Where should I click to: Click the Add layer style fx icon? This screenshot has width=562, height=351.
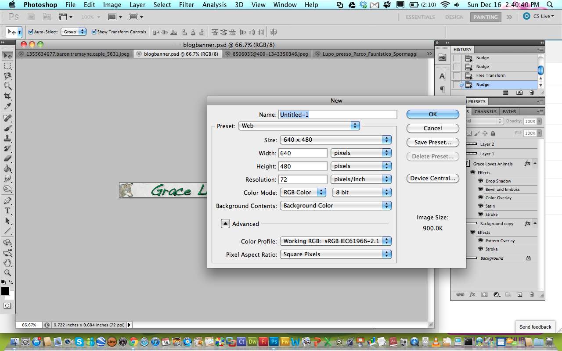pos(472,294)
